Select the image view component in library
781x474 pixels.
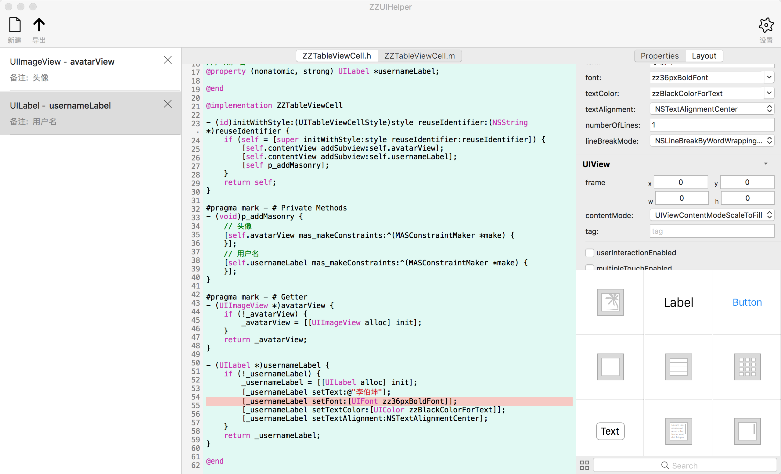(x=610, y=302)
